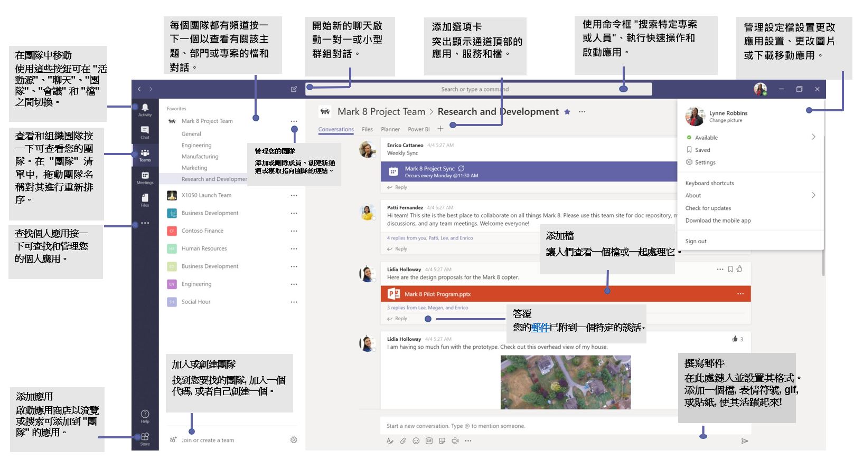
Task: Expand the About submenu in profile menu
Action: (x=813, y=195)
